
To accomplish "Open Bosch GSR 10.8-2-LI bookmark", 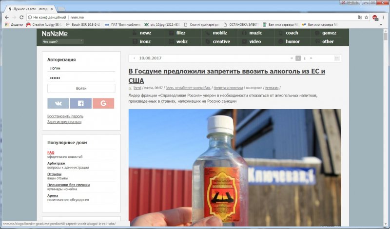I will click(x=83, y=25).
